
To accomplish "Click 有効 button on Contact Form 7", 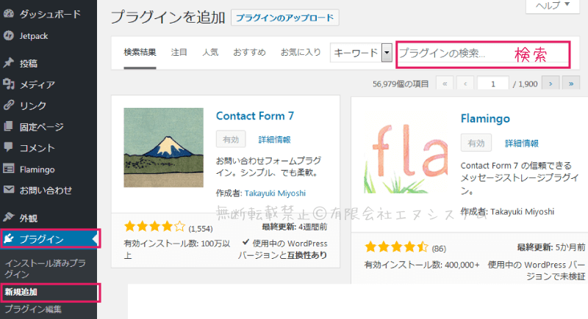I will (231, 139).
